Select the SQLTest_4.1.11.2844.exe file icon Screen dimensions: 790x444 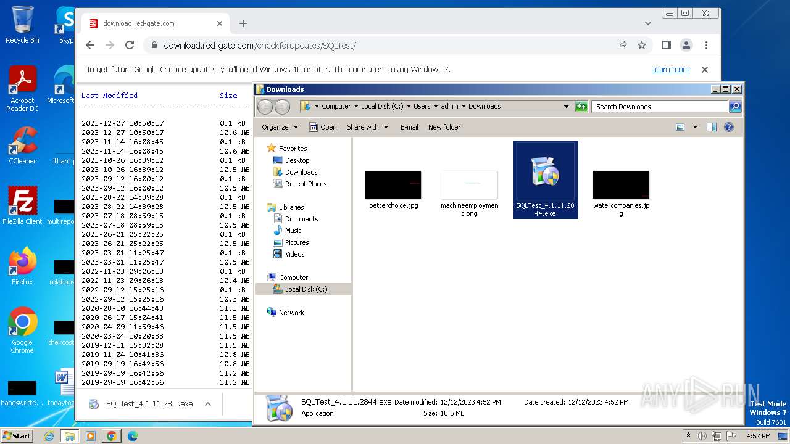pyautogui.click(x=546, y=179)
